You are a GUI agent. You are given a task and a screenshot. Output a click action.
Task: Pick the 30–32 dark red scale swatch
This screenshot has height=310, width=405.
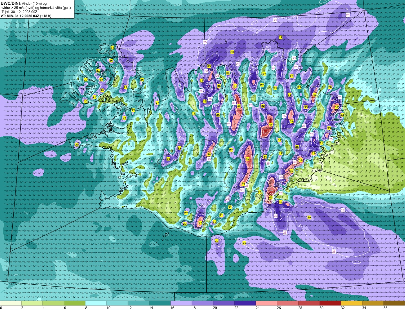[x=330, y=303]
